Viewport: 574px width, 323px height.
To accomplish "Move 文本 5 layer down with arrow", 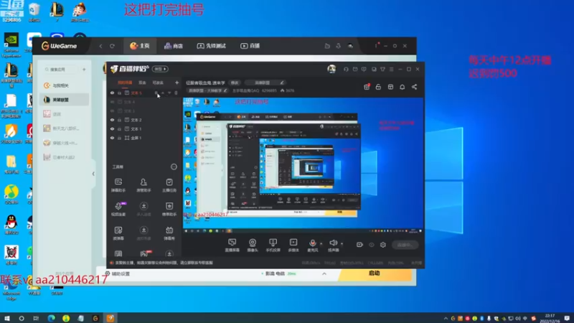I will click(x=169, y=93).
